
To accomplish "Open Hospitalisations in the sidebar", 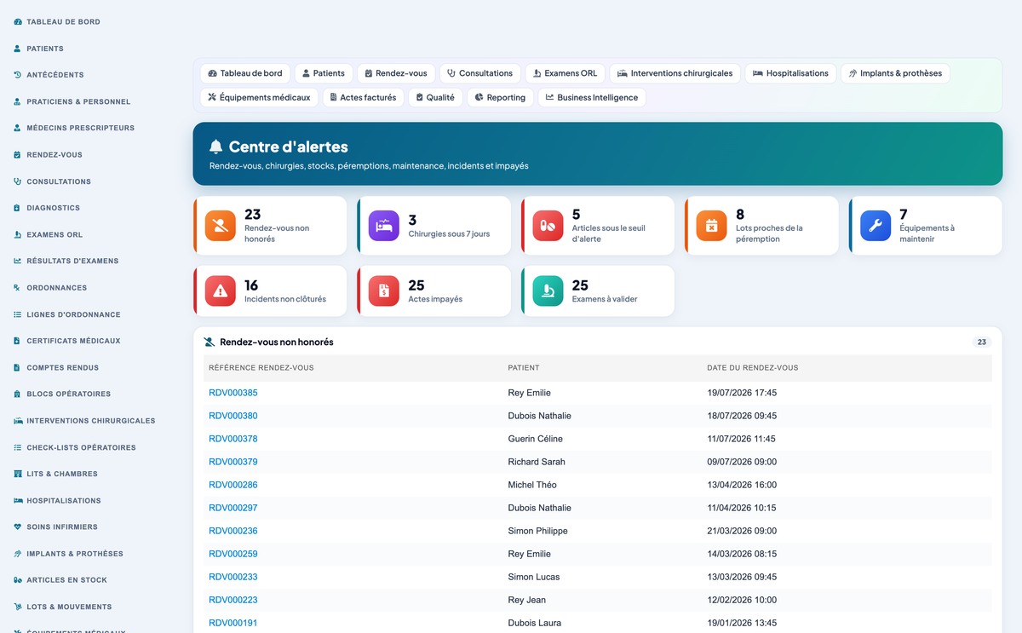I will [64, 501].
